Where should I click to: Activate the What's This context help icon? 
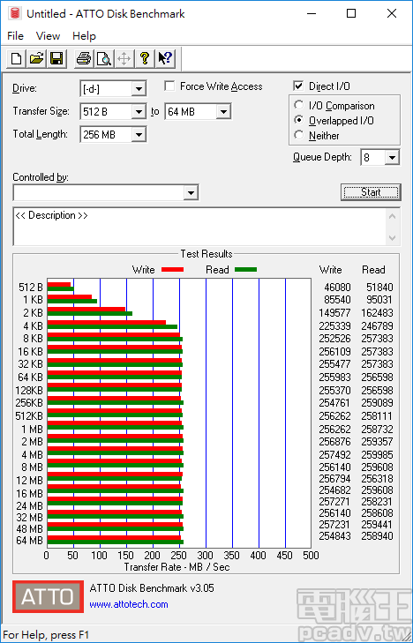[x=165, y=58]
